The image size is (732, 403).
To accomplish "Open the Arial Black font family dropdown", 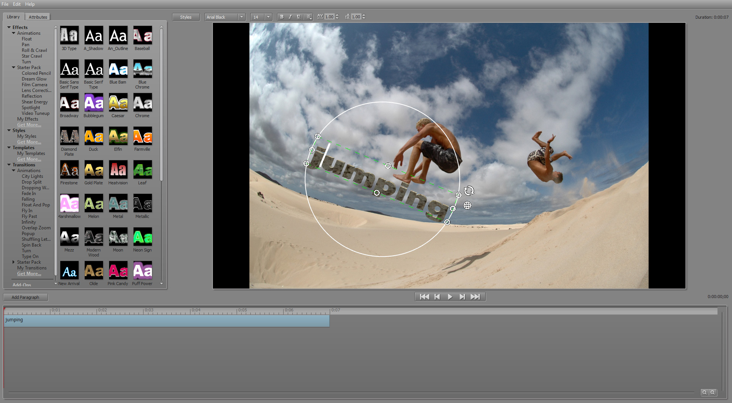I will coord(241,17).
